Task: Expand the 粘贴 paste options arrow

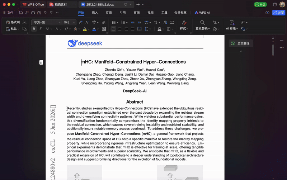Action: 19,29
